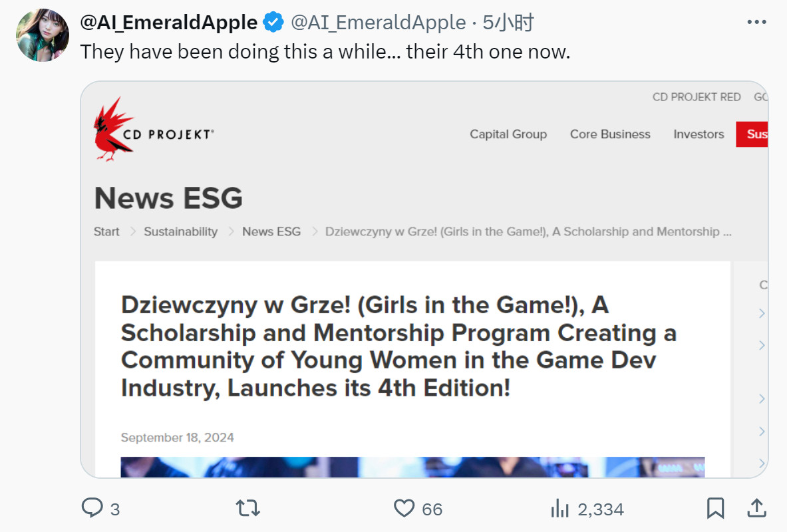
Task: Open Capital Group menu item
Action: point(508,134)
